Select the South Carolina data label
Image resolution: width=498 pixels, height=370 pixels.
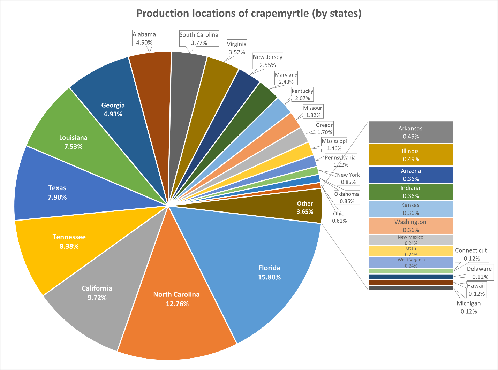[199, 39]
